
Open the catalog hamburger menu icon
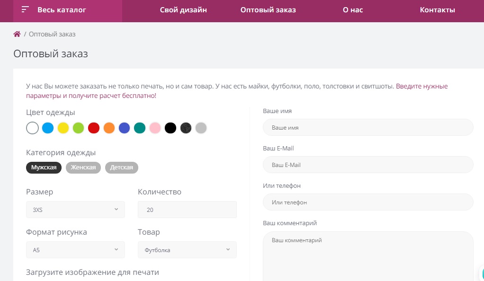pos(25,10)
